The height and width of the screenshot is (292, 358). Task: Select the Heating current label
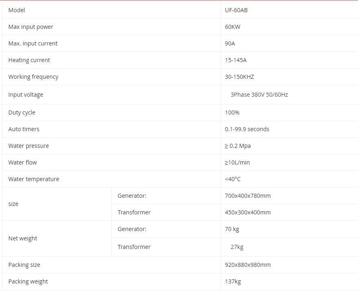pyautogui.click(x=29, y=60)
